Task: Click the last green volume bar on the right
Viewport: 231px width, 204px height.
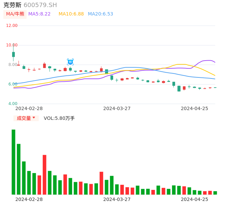Action: 215,193
